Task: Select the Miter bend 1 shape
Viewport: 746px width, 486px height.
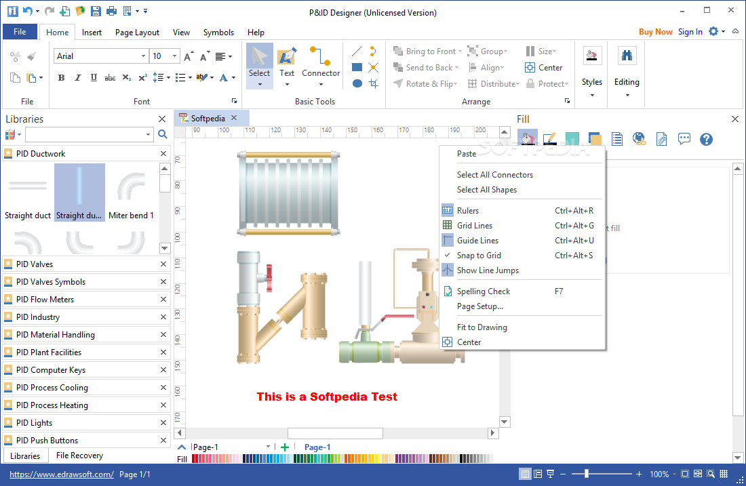Action: pos(131,193)
